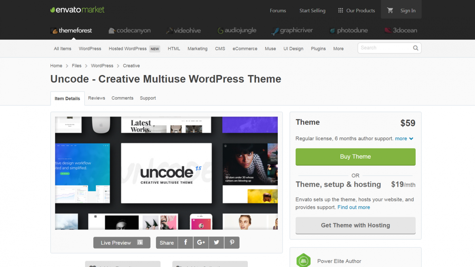This screenshot has height=267, width=475.
Task: Go to WordPress breadcrumb
Action: (x=102, y=66)
